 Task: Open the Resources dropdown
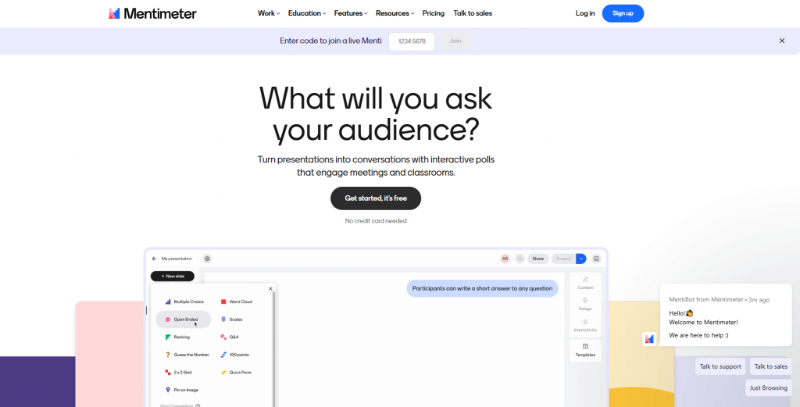point(395,13)
